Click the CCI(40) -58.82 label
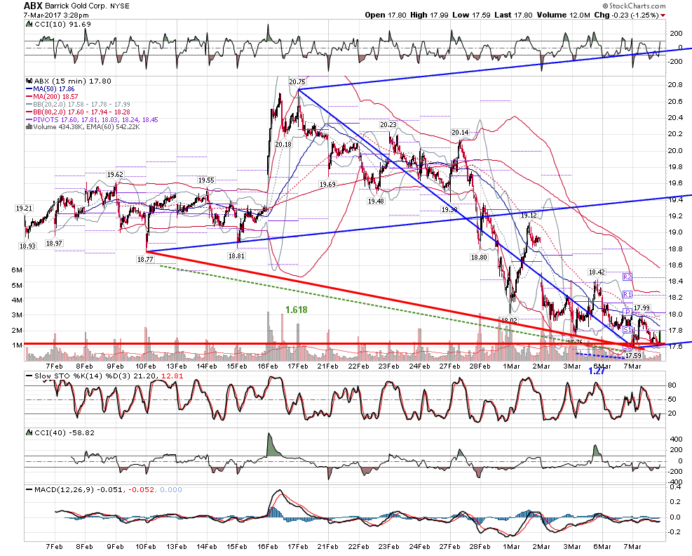 [65, 432]
